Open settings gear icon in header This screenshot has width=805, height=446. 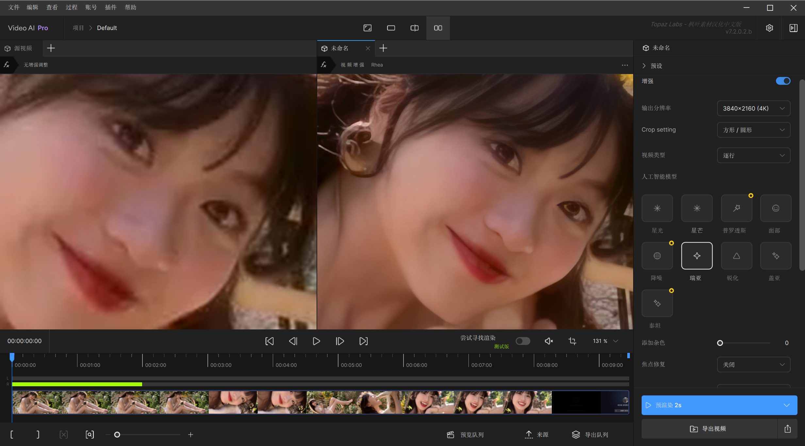coord(769,28)
